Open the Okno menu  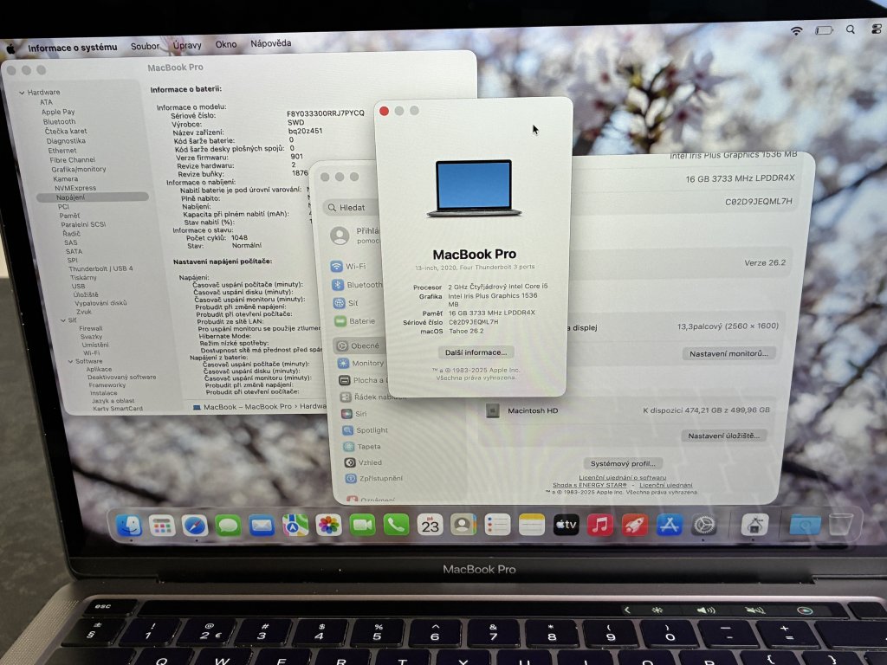226,44
